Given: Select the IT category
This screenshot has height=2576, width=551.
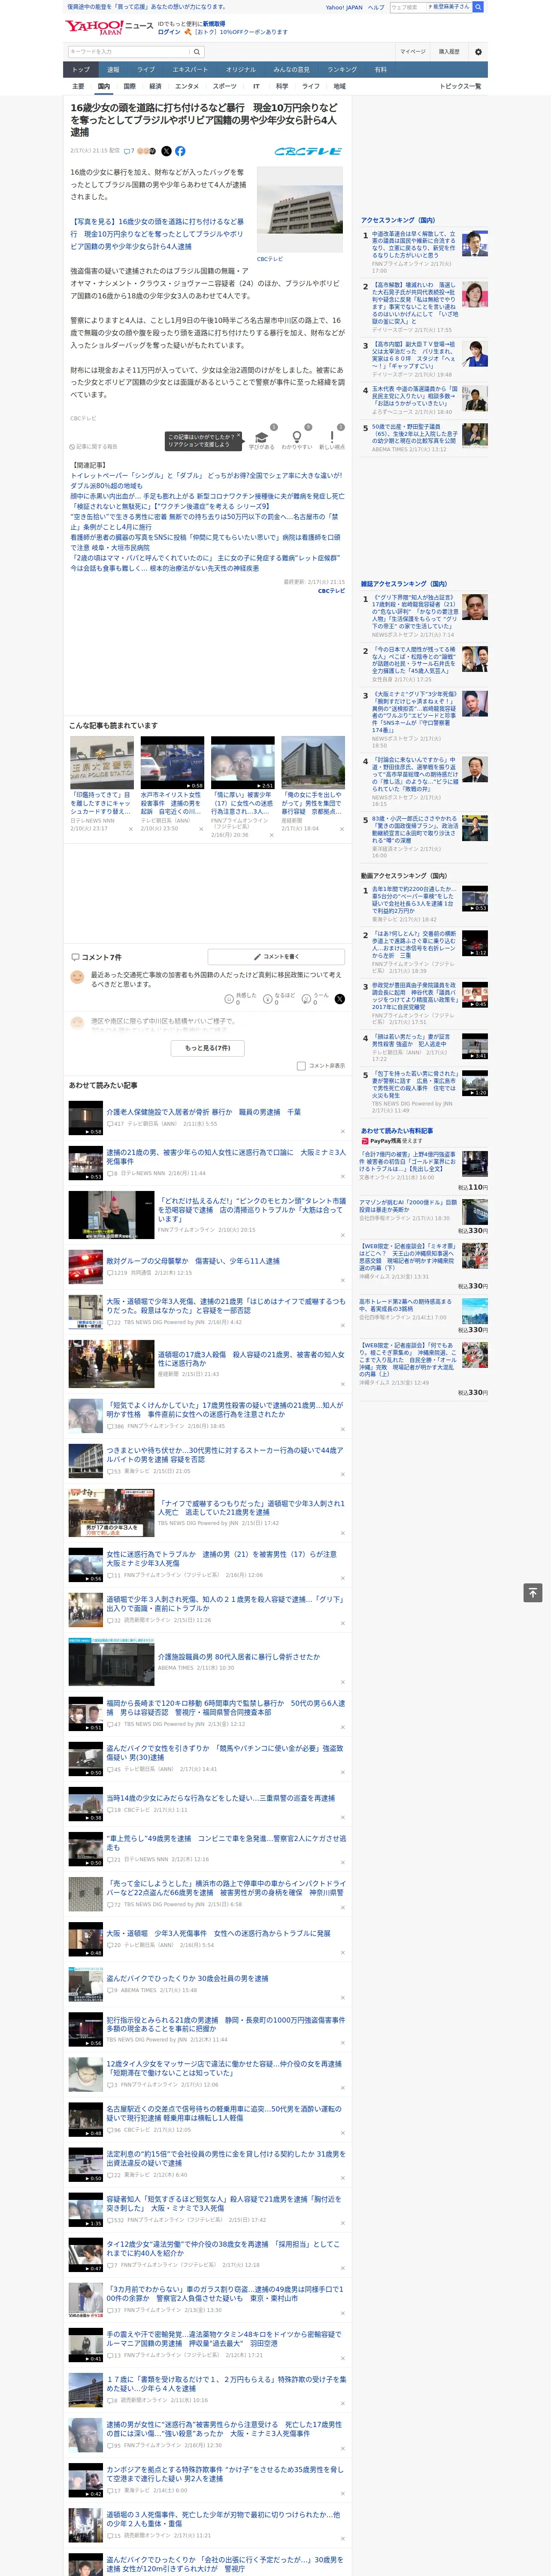Looking at the screenshot, I should pyautogui.click(x=256, y=86).
